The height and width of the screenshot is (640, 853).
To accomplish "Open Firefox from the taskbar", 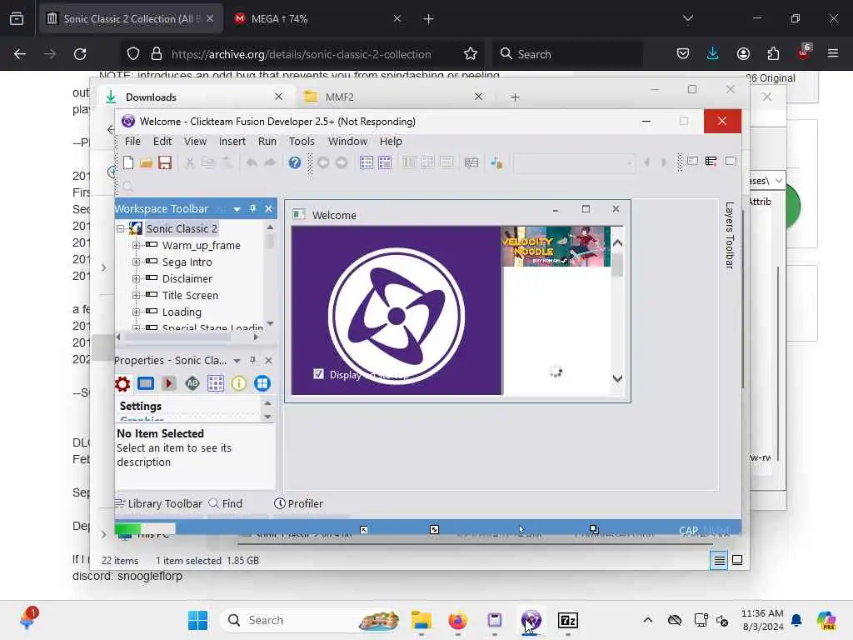I will point(457,620).
